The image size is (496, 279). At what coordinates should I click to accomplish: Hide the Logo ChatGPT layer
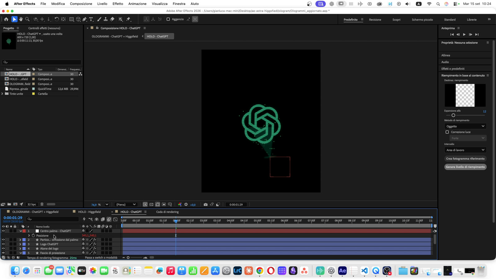[3, 244]
